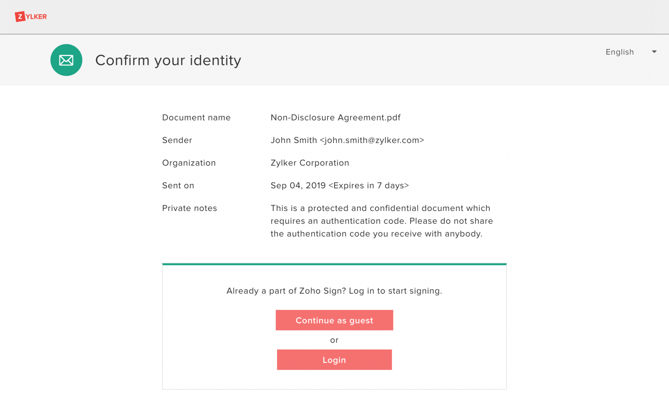Click the language dropdown arrow

tap(654, 52)
